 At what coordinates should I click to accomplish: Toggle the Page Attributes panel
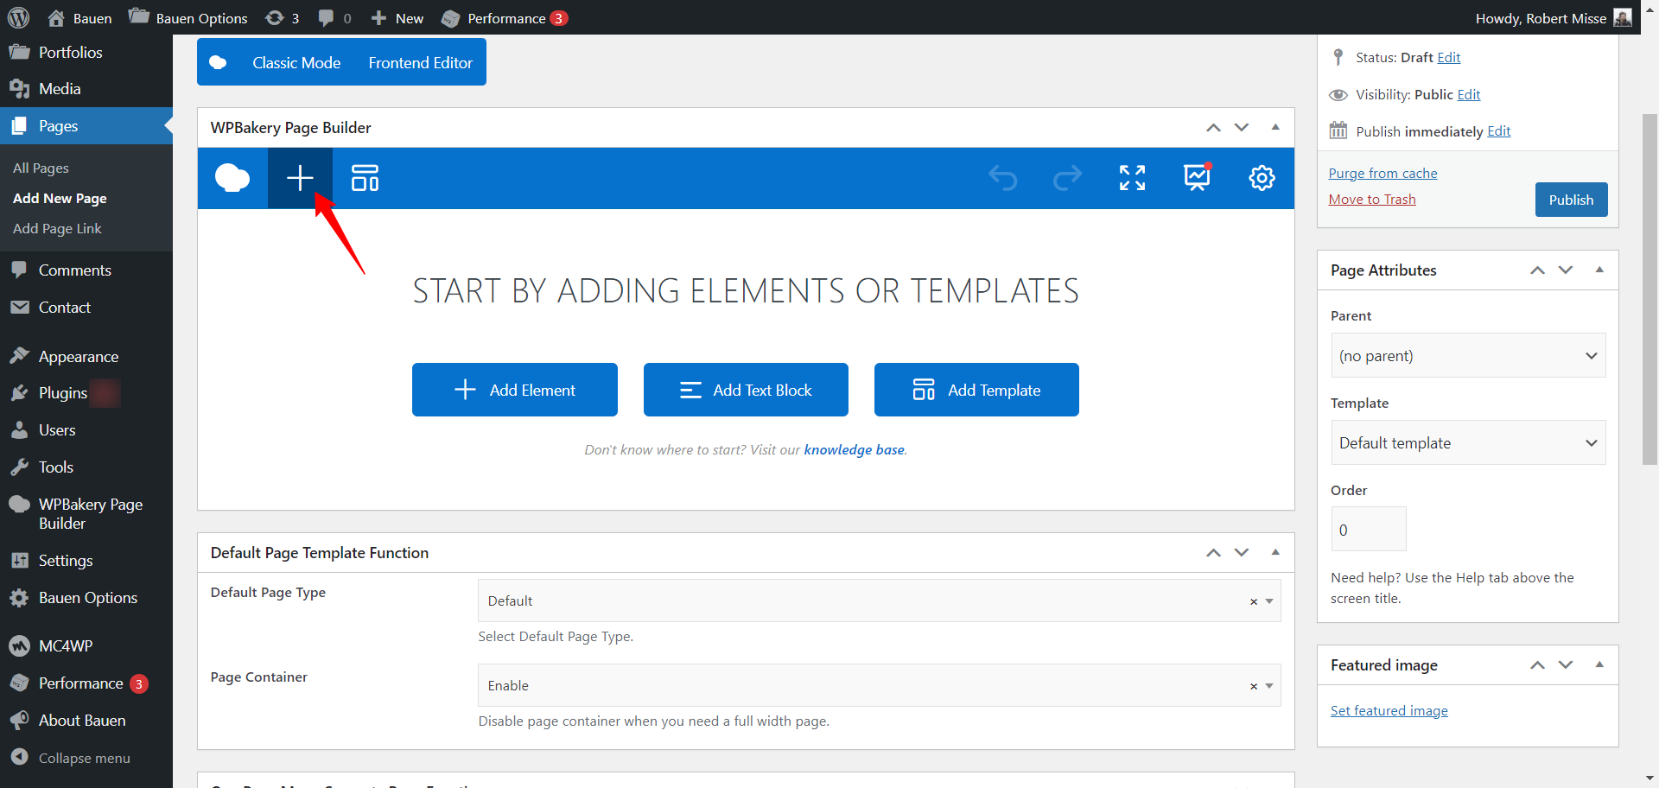(x=1599, y=270)
